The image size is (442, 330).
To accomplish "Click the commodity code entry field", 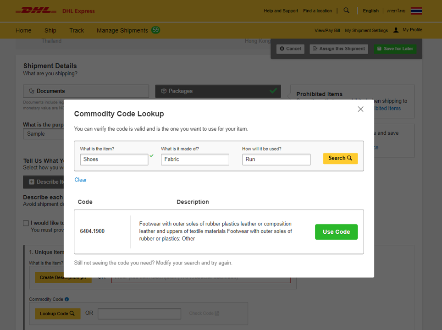I will point(139,313).
